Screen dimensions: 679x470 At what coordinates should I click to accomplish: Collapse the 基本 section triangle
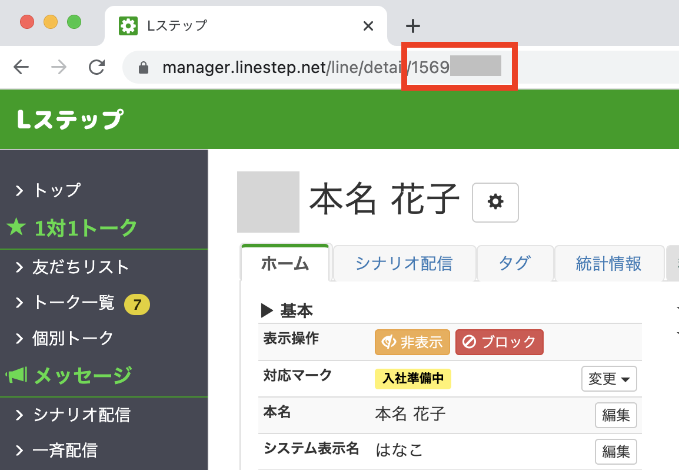click(x=267, y=310)
